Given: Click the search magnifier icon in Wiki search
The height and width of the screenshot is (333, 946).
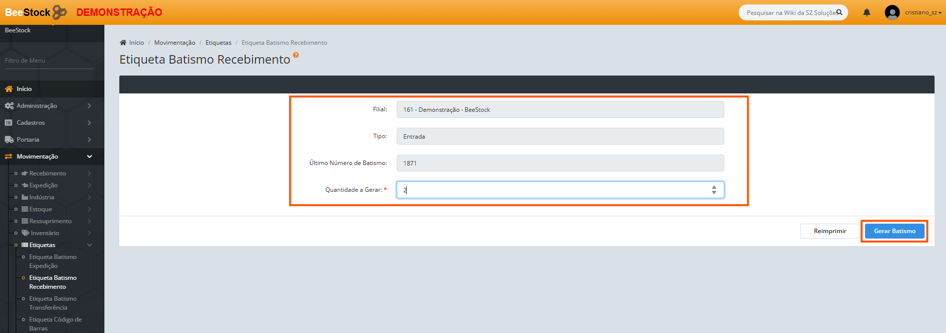Looking at the screenshot, I should click(x=839, y=12).
